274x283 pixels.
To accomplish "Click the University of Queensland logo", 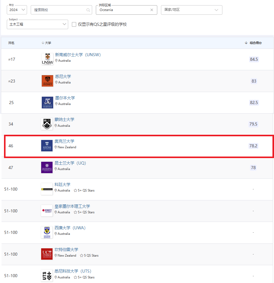I will pyautogui.click(x=47, y=167).
